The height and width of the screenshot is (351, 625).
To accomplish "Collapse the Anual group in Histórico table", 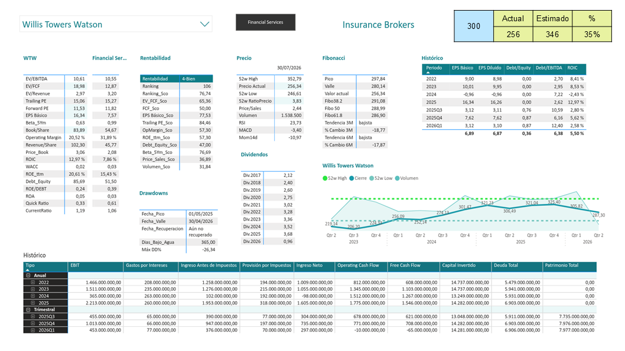I will 28,275.
